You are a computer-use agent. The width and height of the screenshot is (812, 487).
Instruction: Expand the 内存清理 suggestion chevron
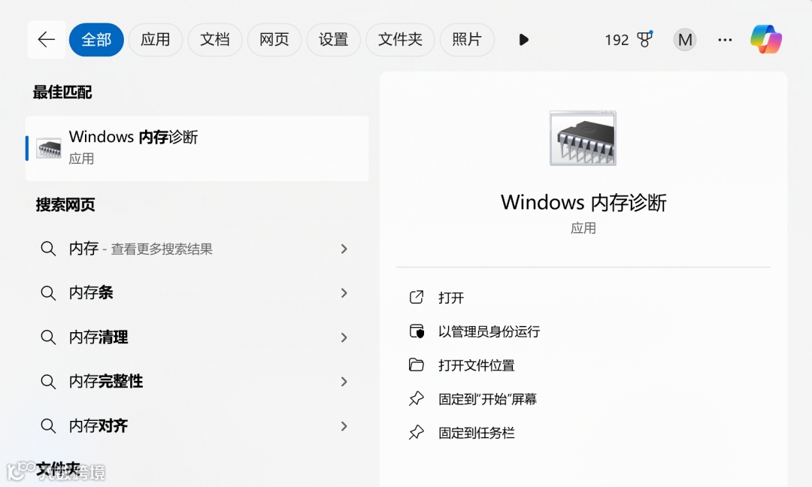(x=344, y=337)
